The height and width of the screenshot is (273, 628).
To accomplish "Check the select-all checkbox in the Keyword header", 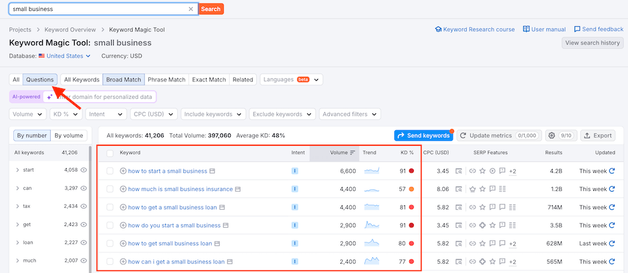I will 111,153.
